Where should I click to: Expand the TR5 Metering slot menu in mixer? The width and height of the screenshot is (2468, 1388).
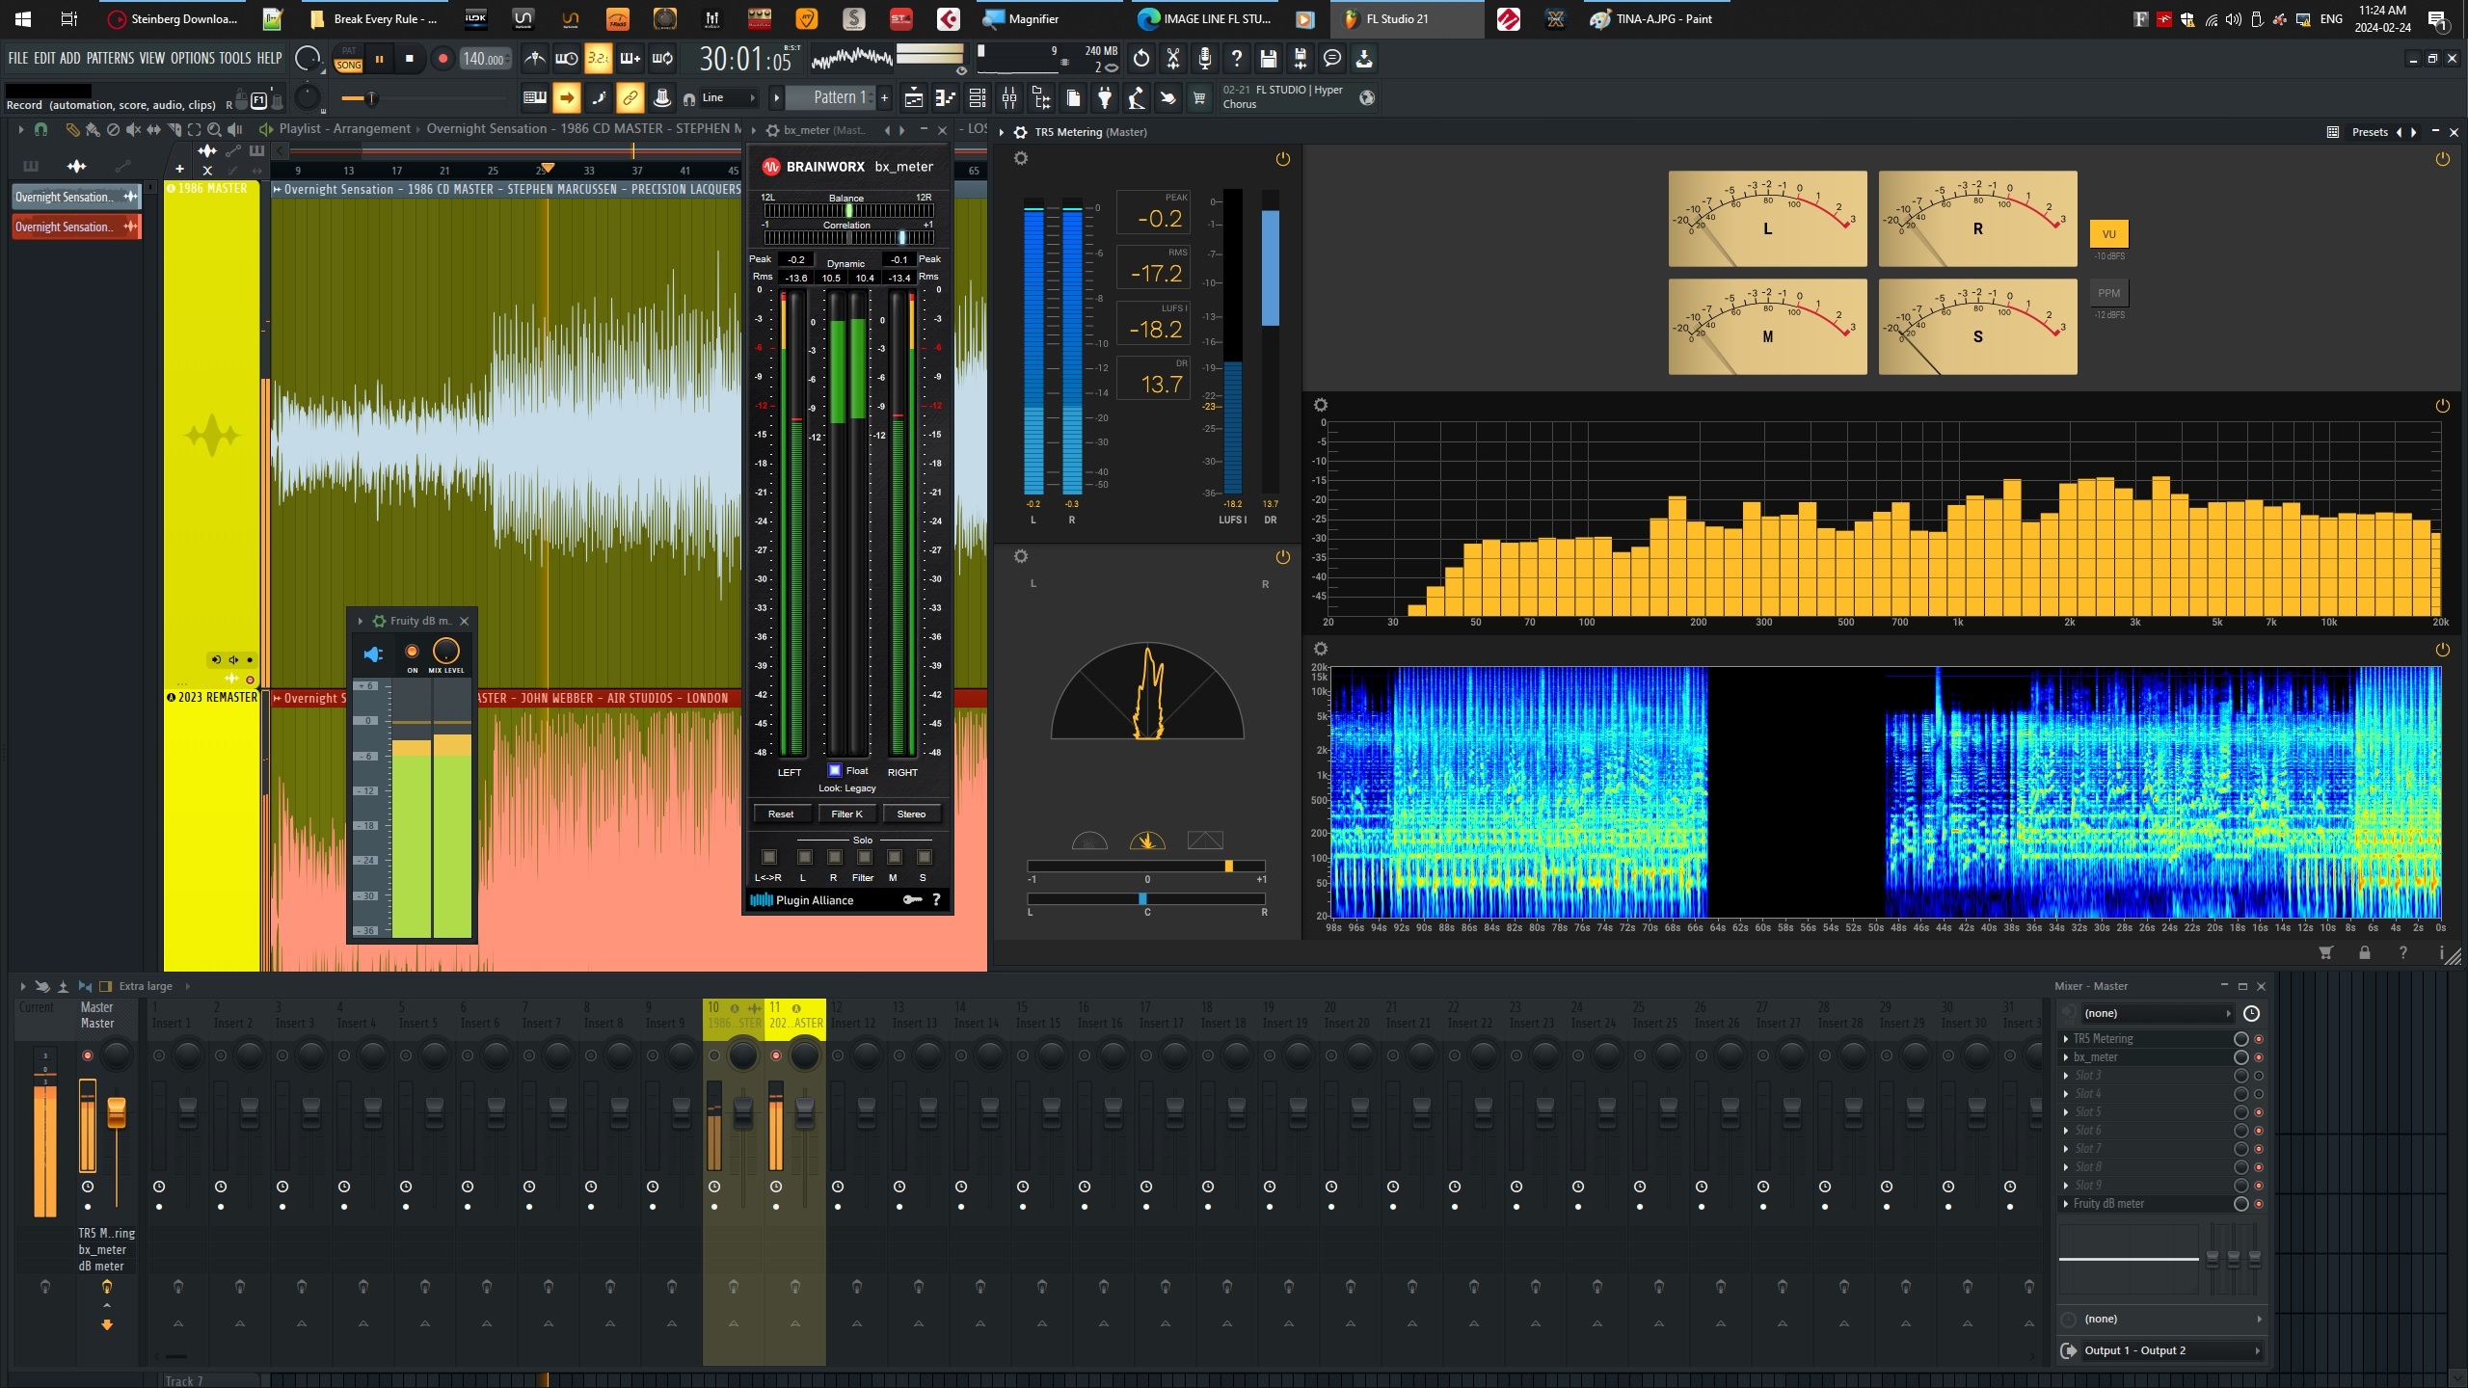2066,1038
